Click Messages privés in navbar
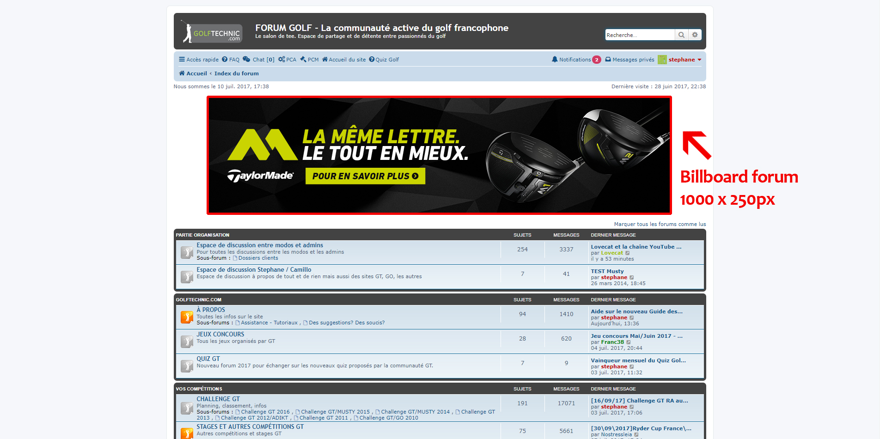Viewport: 880px width, 439px height. [633, 60]
